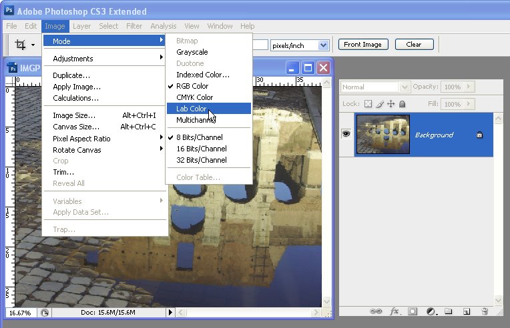Viewport: 510px width, 328px height.
Task: Open the Help menu
Action: (247, 26)
